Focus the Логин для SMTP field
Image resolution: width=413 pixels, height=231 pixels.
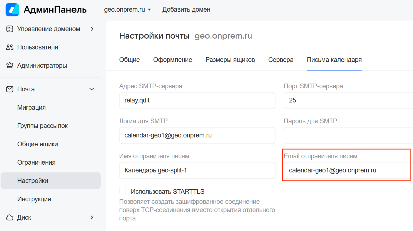tap(197, 135)
